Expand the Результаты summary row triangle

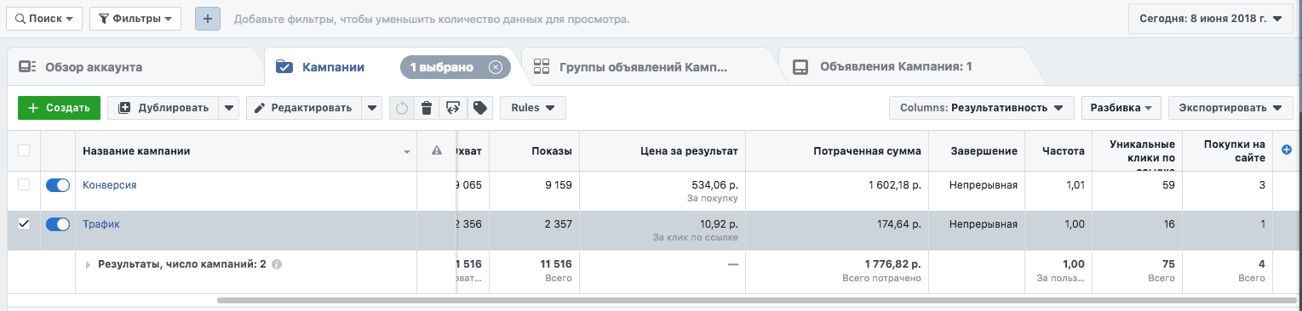(88, 265)
